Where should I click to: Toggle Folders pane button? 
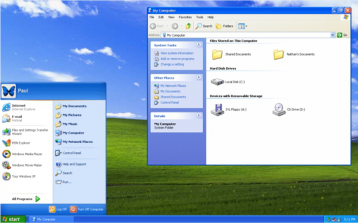pyautogui.click(x=224, y=26)
